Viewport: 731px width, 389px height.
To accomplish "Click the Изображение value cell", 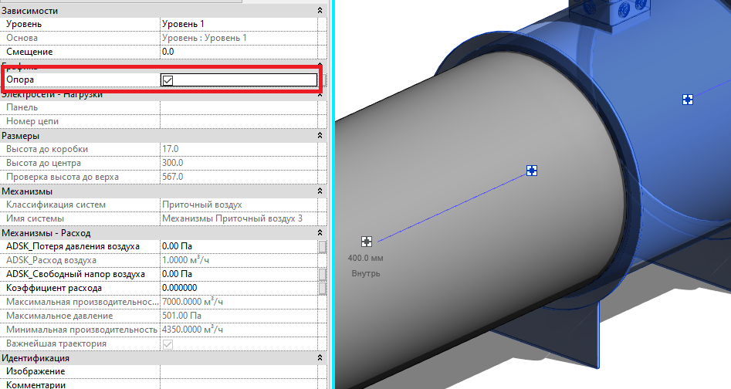I will [239, 371].
